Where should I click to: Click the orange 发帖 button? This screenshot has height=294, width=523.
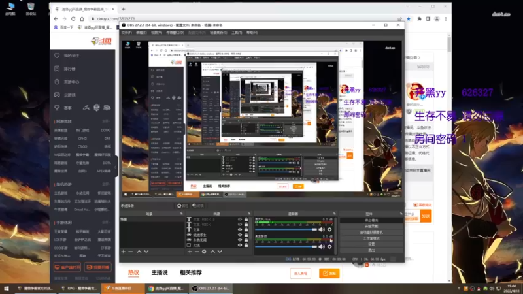point(329,273)
